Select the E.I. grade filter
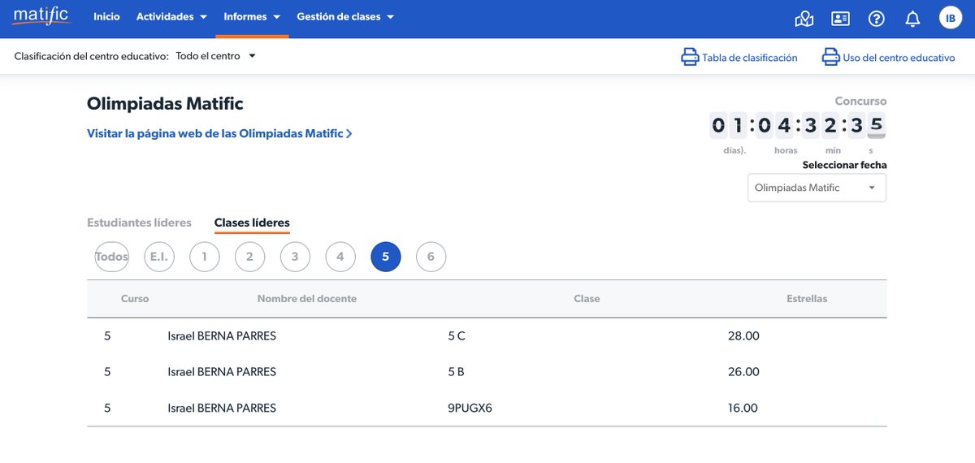The width and height of the screenshot is (975, 463). click(158, 257)
